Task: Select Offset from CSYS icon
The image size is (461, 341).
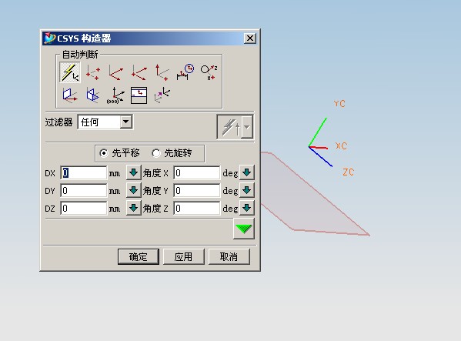Action: tap(162, 95)
